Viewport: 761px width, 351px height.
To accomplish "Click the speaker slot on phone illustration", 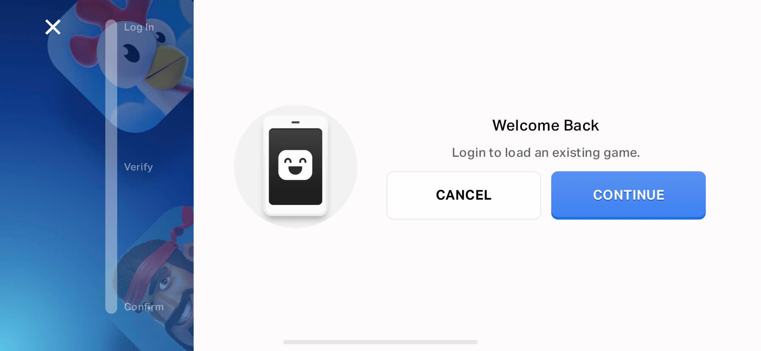I will point(296,122).
